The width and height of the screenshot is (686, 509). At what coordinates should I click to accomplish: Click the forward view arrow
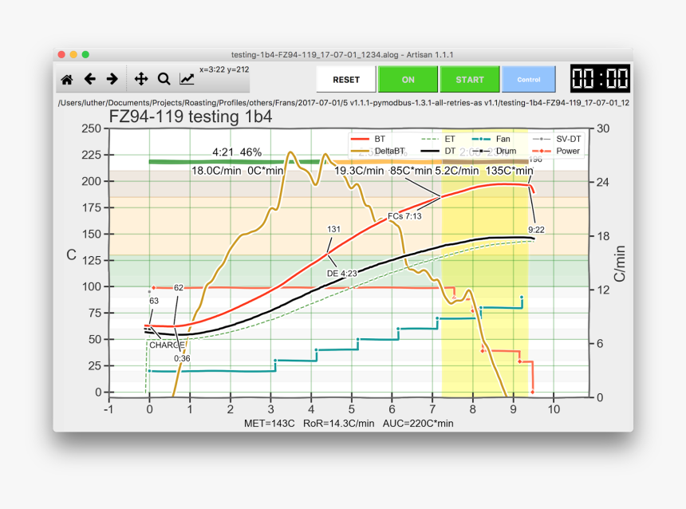(x=112, y=79)
